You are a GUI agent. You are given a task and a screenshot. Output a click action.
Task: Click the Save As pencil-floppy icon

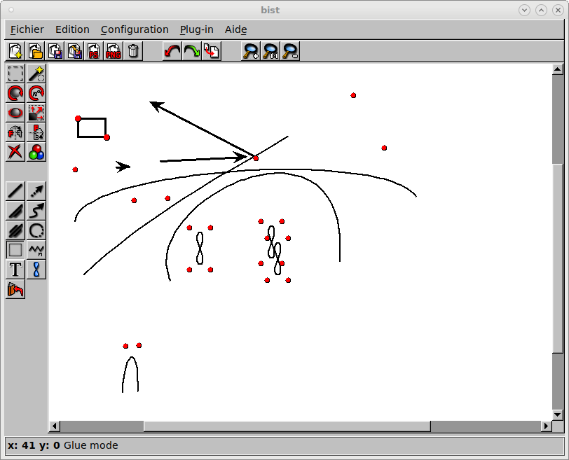point(74,51)
